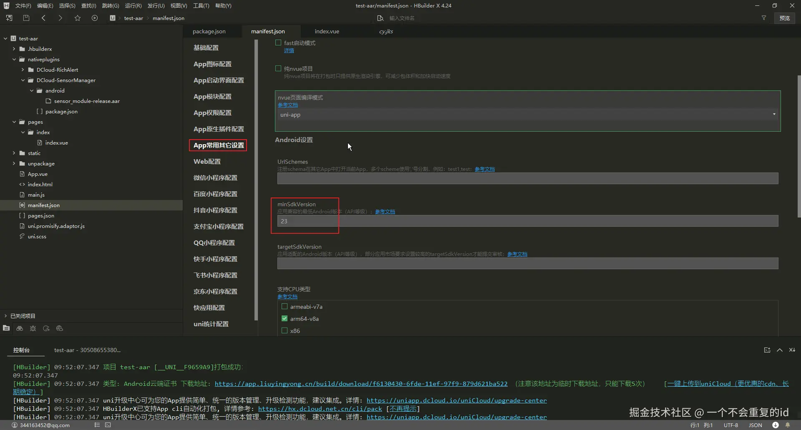This screenshot has width=801, height=430.
Task: Click the notification bell icon
Action: point(788,425)
